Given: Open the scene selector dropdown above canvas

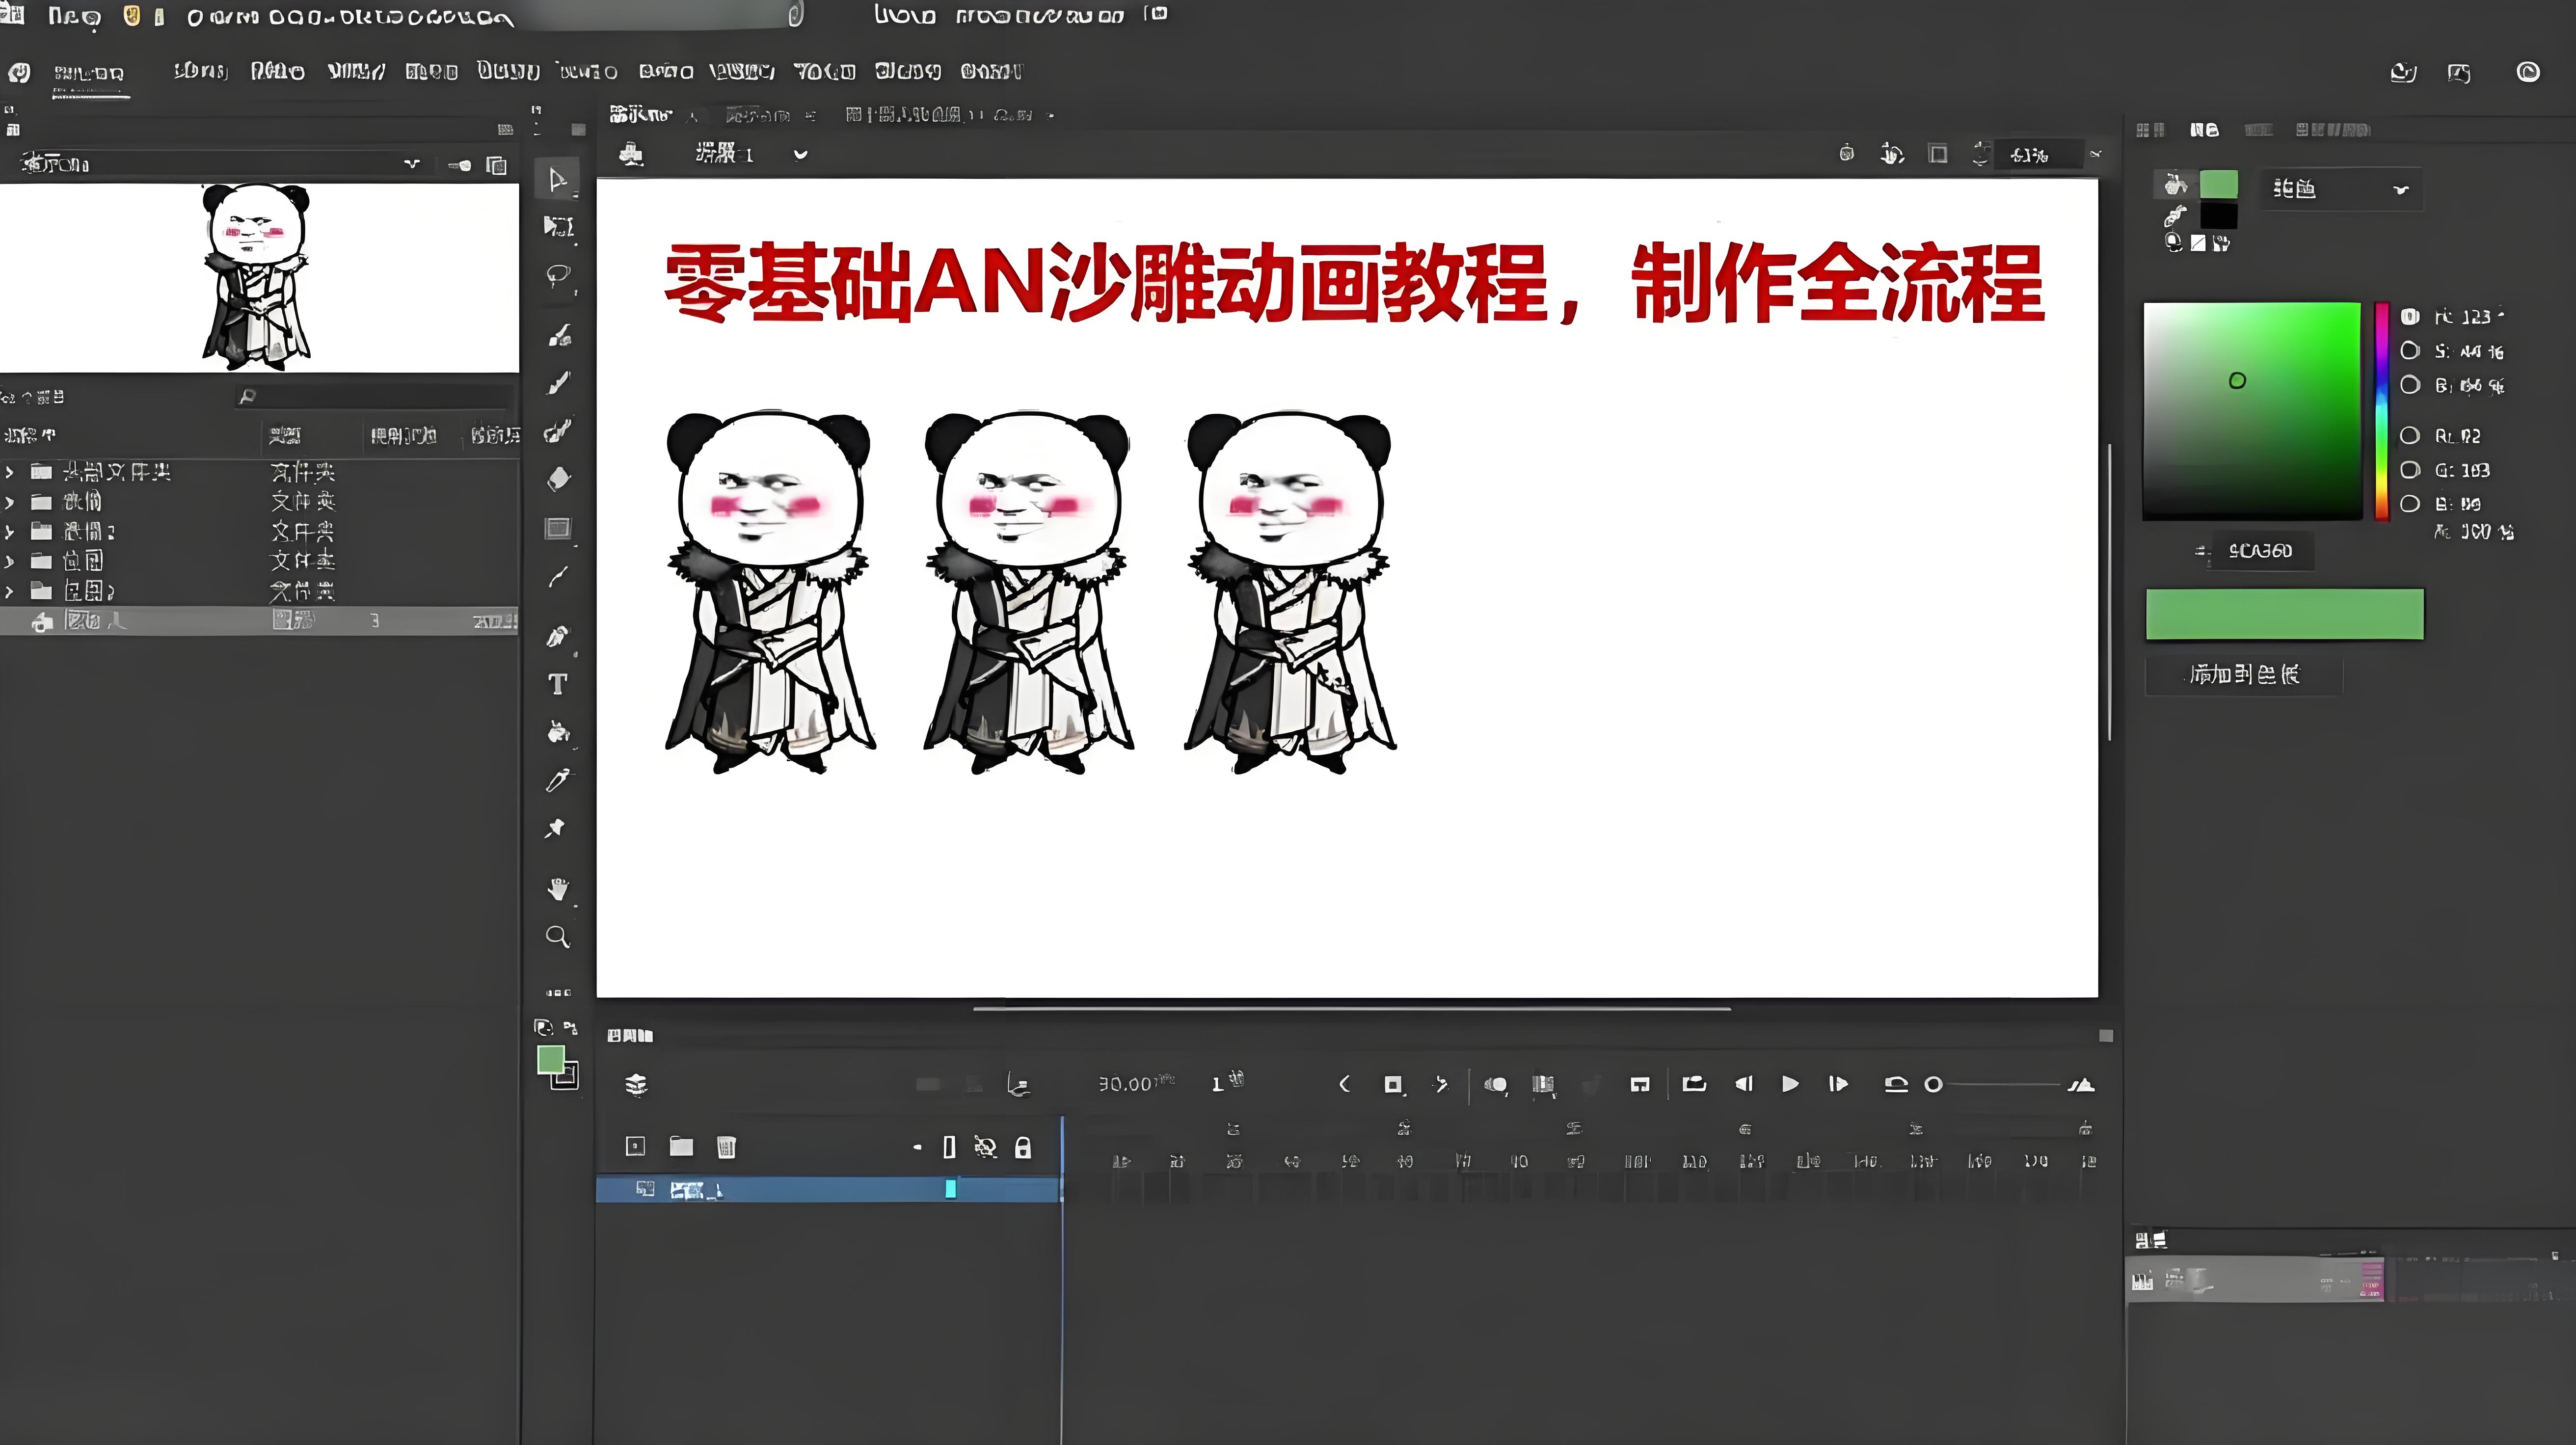Looking at the screenshot, I should (x=800, y=154).
